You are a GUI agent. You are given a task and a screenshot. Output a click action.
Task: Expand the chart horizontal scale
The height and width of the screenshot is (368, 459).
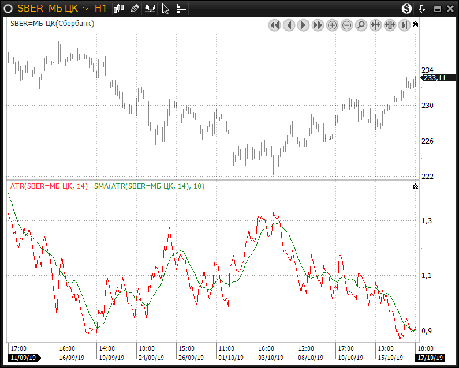[x=390, y=25]
